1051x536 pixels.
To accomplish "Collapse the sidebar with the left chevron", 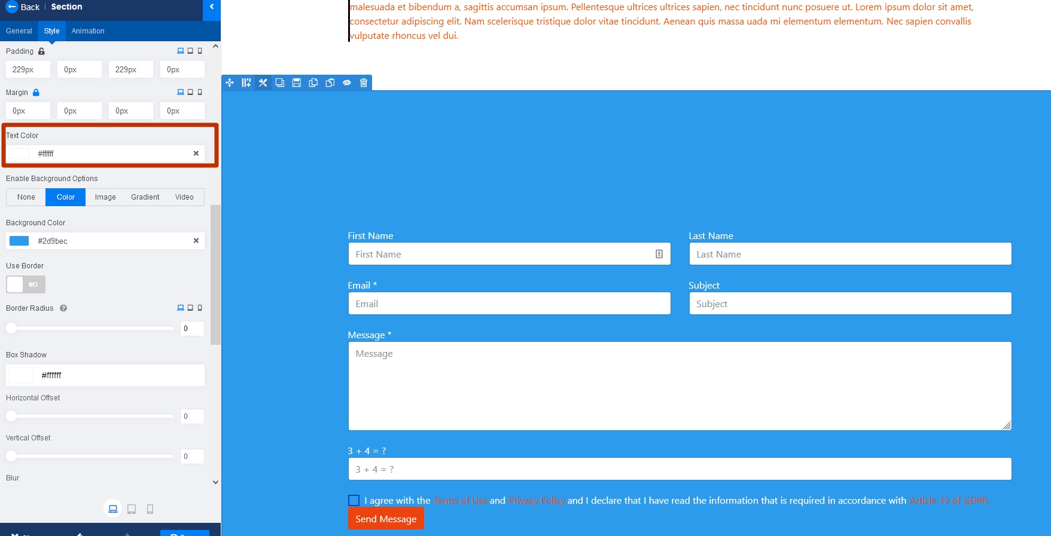I will click(x=212, y=7).
